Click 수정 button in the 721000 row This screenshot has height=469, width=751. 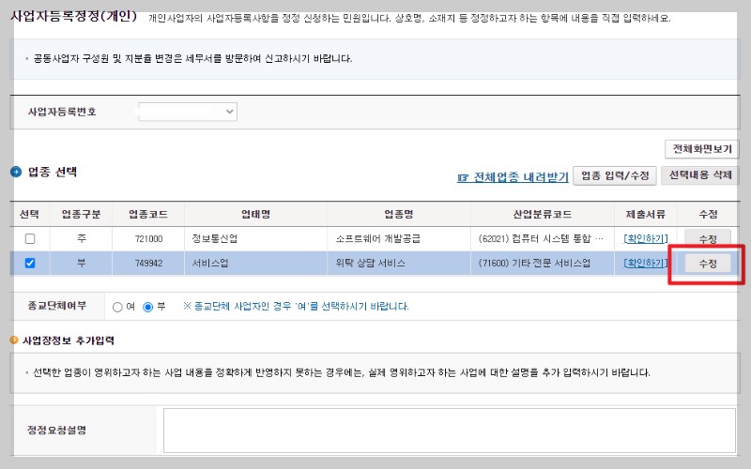pyautogui.click(x=708, y=238)
